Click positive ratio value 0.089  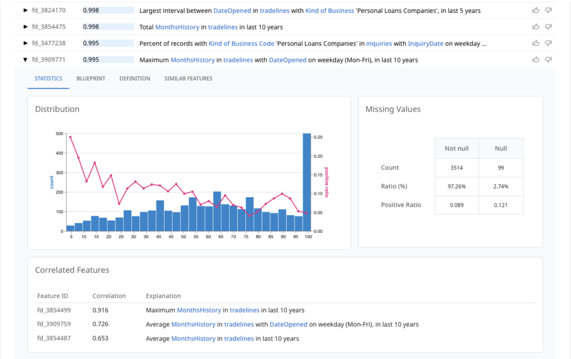[x=456, y=205]
